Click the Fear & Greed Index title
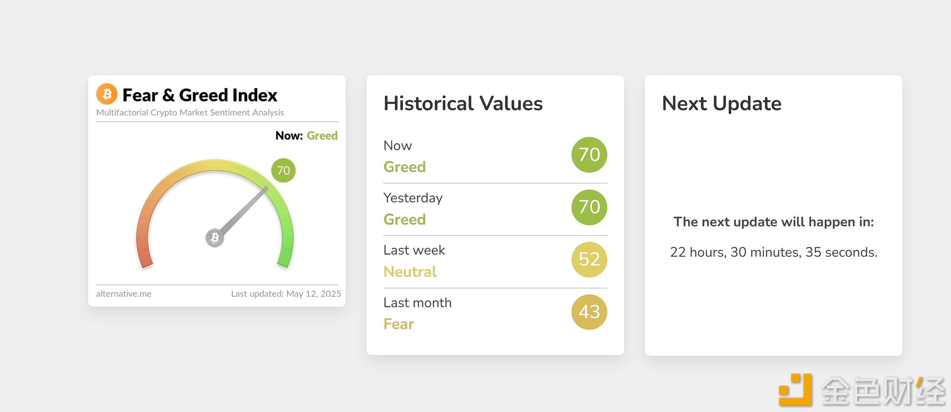This screenshot has width=951, height=412. (199, 95)
